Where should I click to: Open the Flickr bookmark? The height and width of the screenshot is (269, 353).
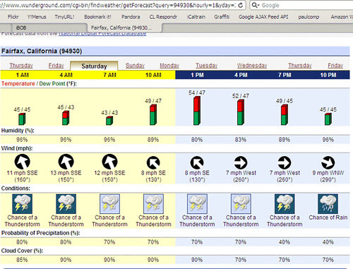click(x=13, y=17)
